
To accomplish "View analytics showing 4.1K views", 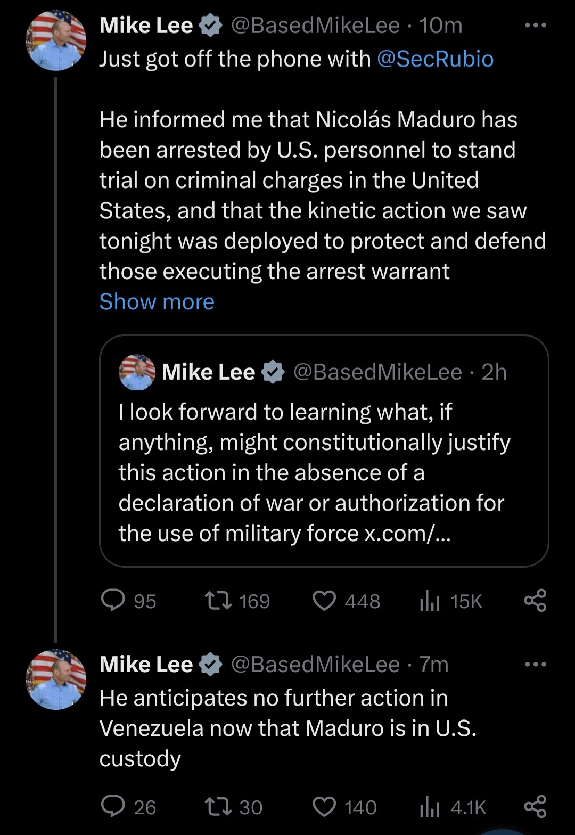I will click(x=429, y=807).
